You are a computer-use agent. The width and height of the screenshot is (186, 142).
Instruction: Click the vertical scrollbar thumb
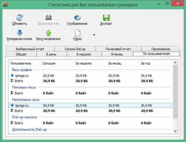(175, 92)
